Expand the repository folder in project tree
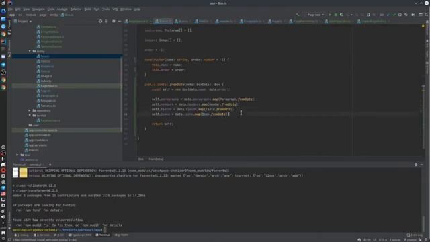Viewport: 430px width, 242px height. pos(30,110)
